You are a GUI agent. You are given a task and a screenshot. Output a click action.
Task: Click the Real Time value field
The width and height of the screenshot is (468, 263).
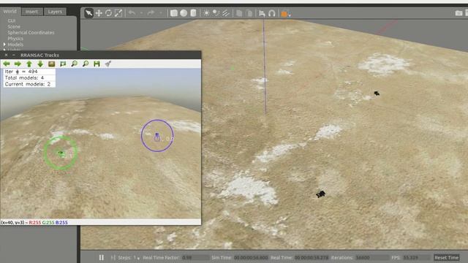[x=312, y=258]
